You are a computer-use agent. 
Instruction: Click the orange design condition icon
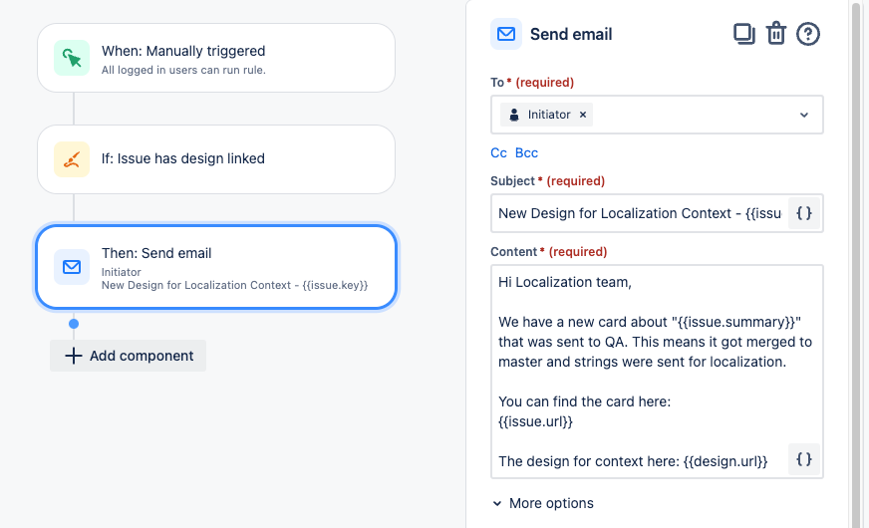pos(72,159)
